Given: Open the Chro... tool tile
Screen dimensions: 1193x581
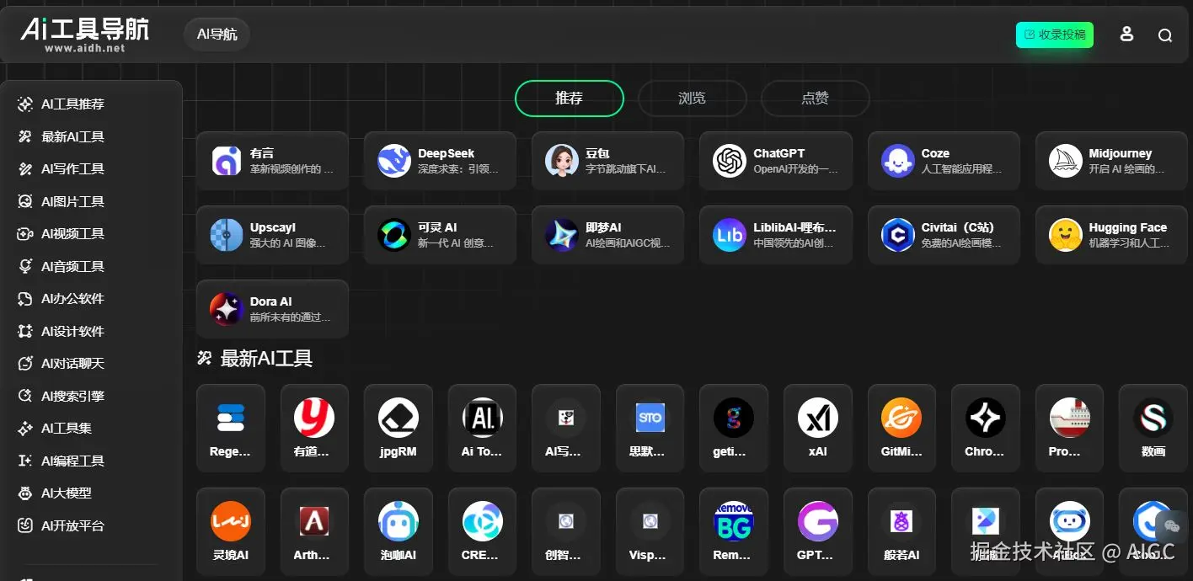Looking at the screenshot, I should coord(986,428).
